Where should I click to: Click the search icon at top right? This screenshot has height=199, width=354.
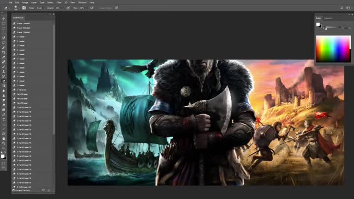point(342,8)
